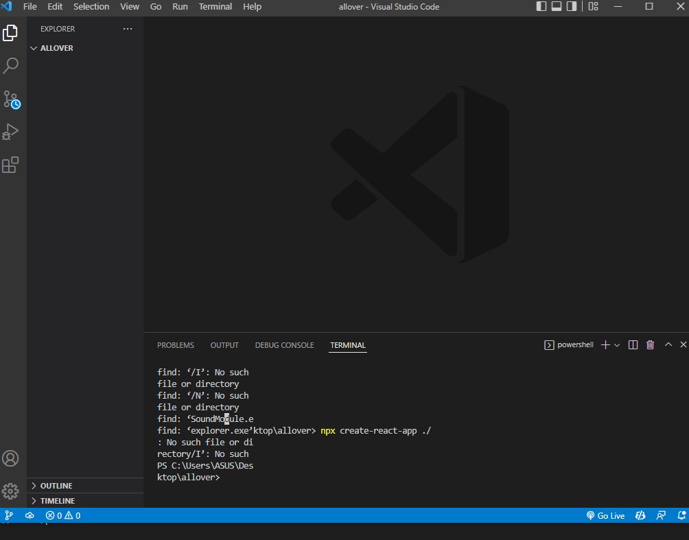Open the Source Control view icon
This screenshot has width=689, height=540.
[x=11, y=99]
